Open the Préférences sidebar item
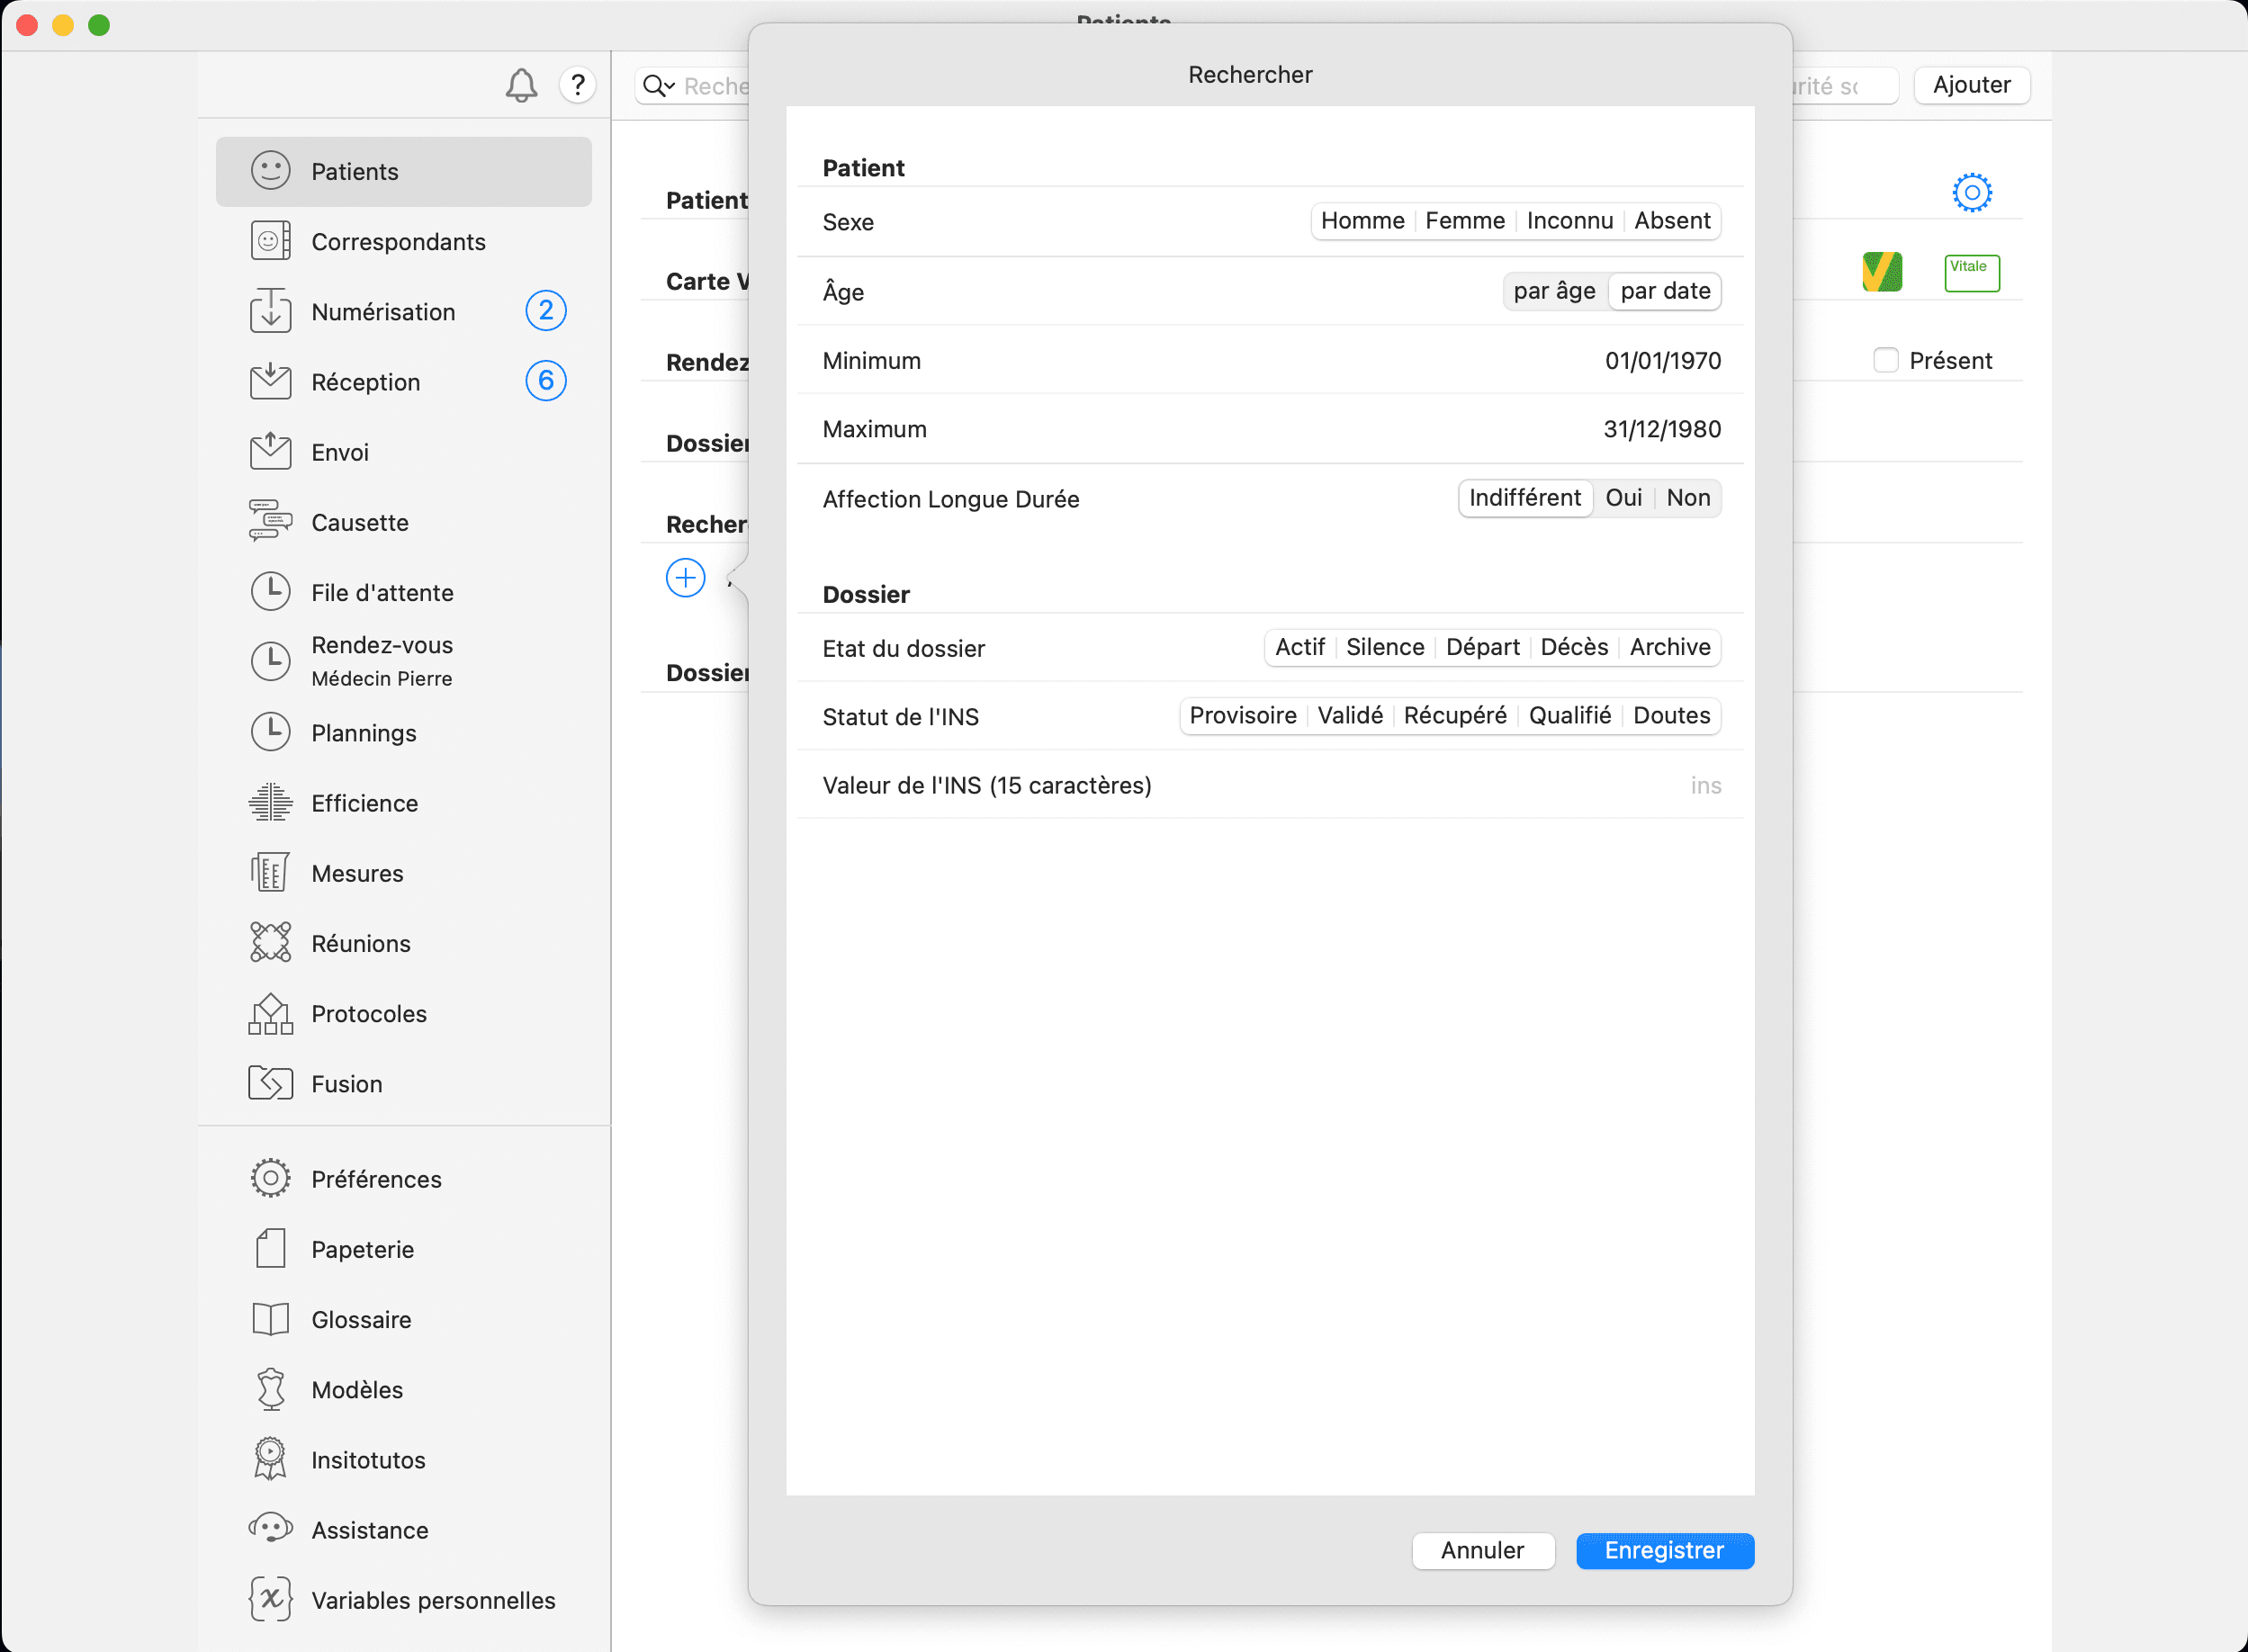The height and width of the screenshot is (1652, 2248). tap(376, 1179)
